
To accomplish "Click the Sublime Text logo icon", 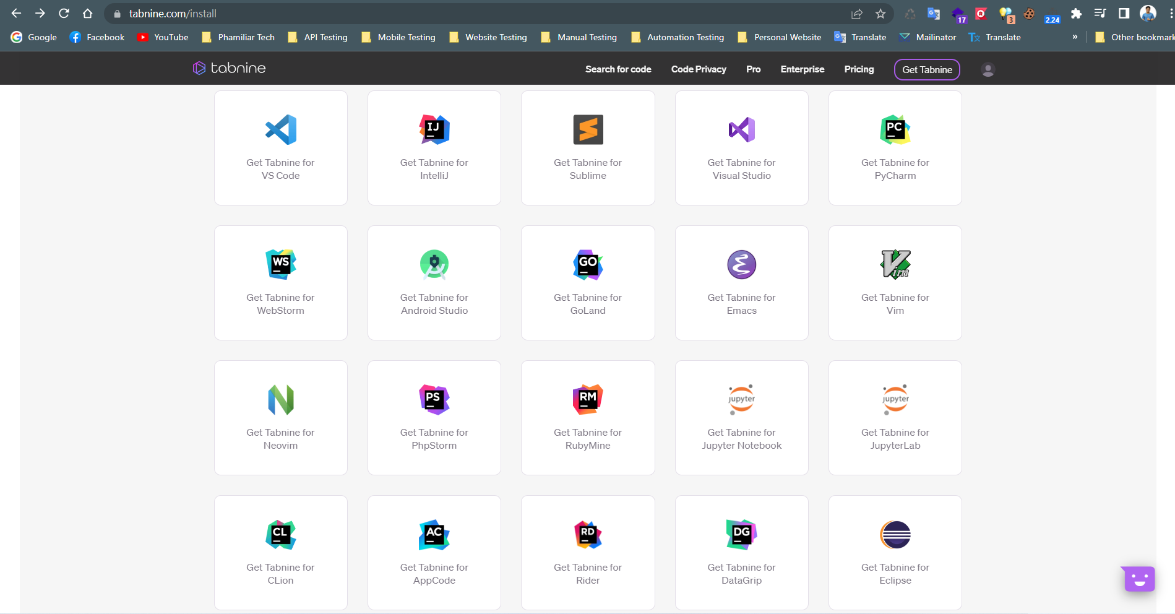I will (588, 130).
